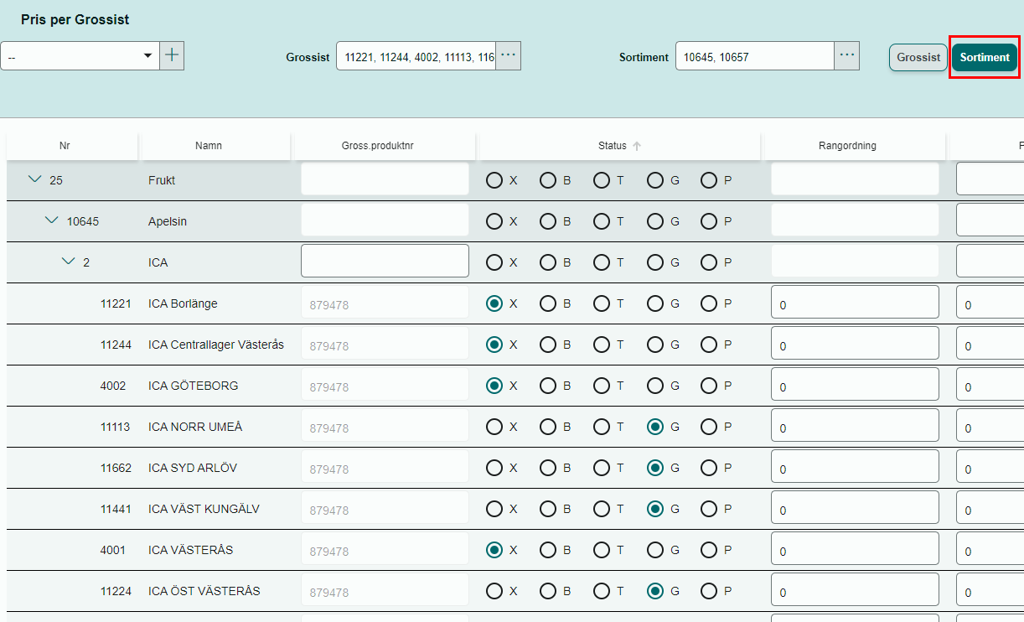
Task: Select the ICA Borlänge name cell
Action: [183, 303]
